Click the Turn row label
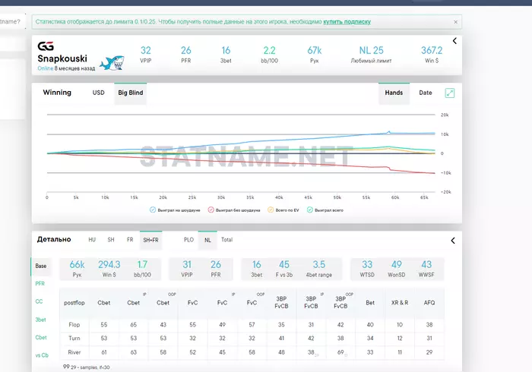The image size is (532, 372). coord(74,339)
